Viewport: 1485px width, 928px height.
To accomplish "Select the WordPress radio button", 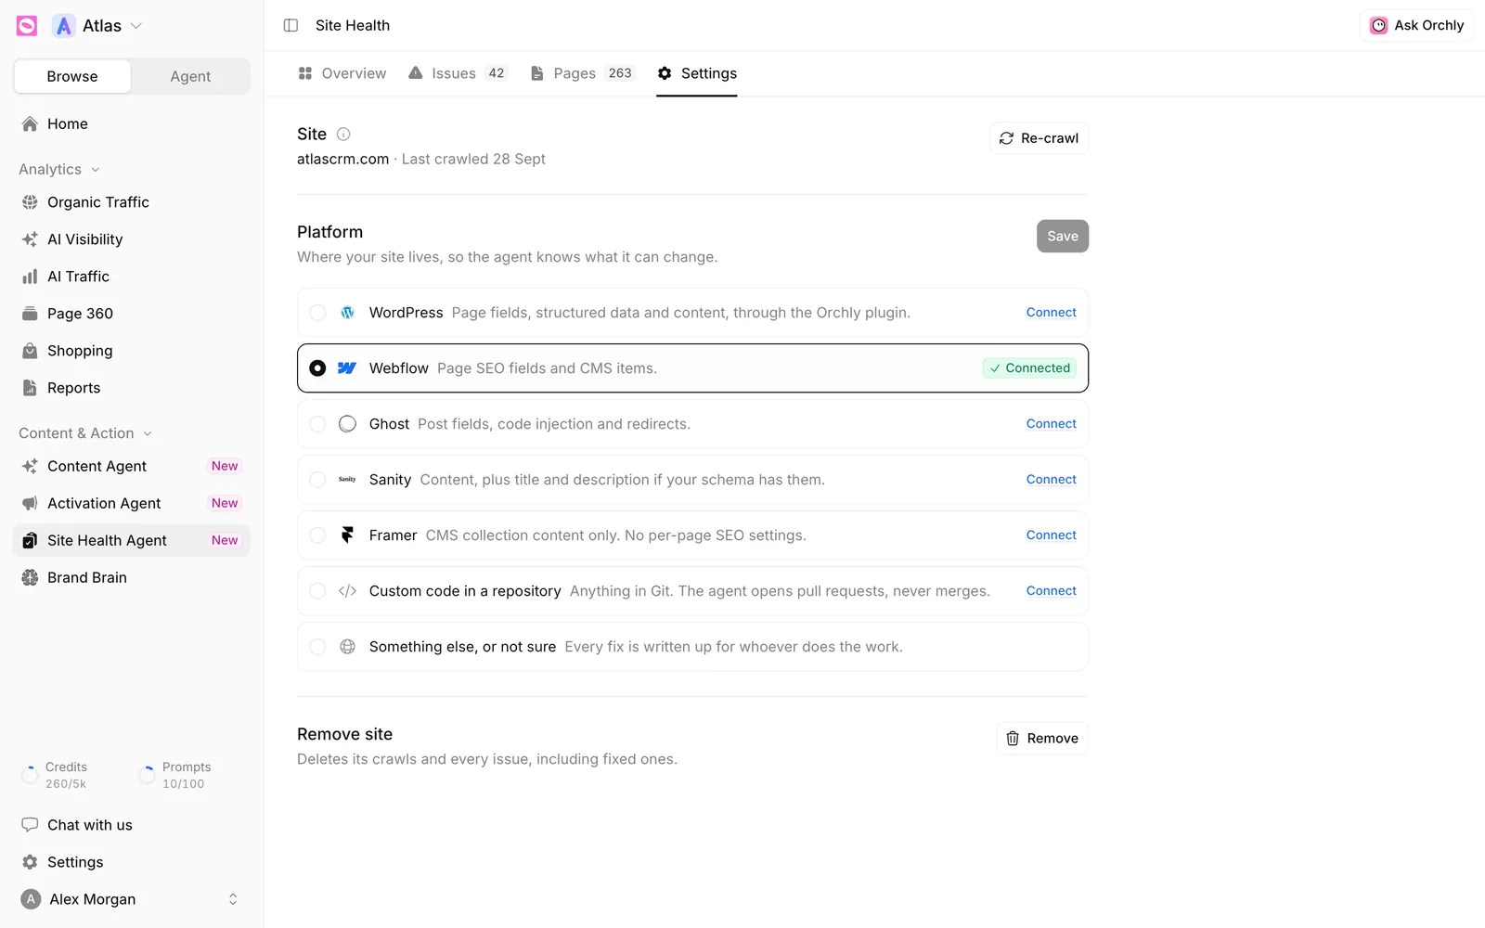I will pos(317,313).
